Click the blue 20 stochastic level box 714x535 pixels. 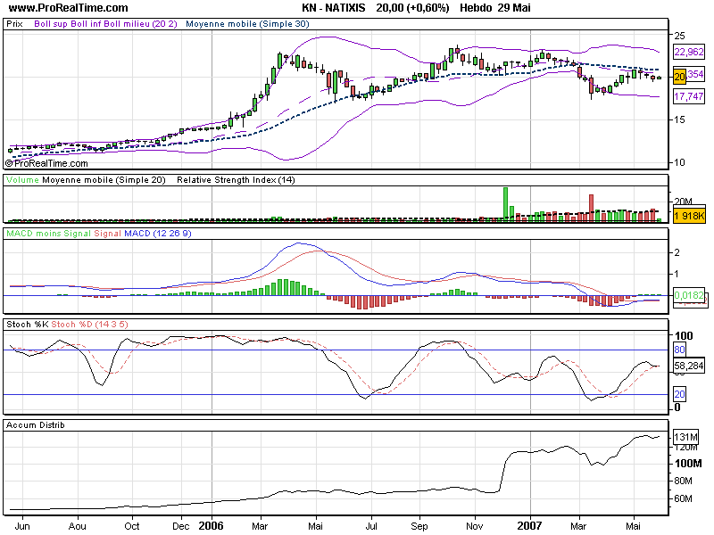point(679,394)
